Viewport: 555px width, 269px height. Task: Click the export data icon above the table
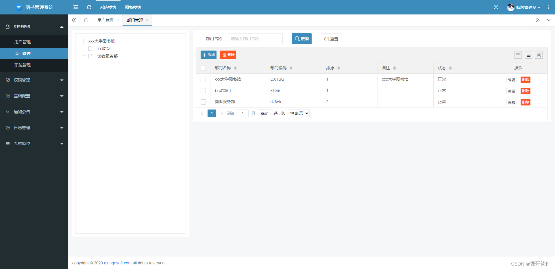coord(528,55)
